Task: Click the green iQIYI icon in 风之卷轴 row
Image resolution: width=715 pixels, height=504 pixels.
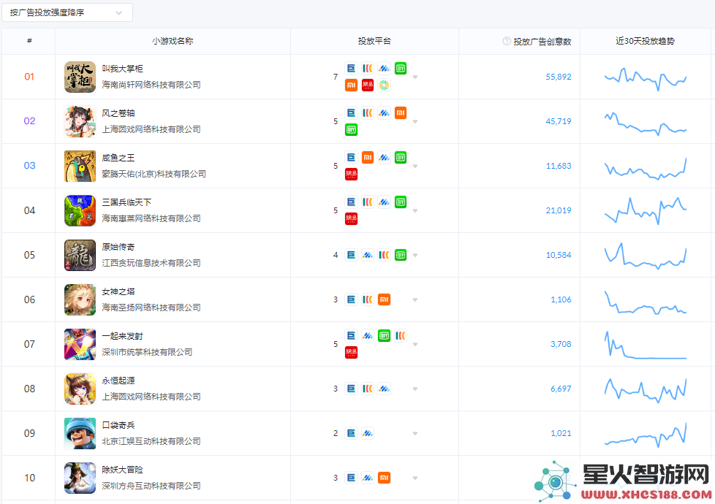Action: click(x=351, y=130)
